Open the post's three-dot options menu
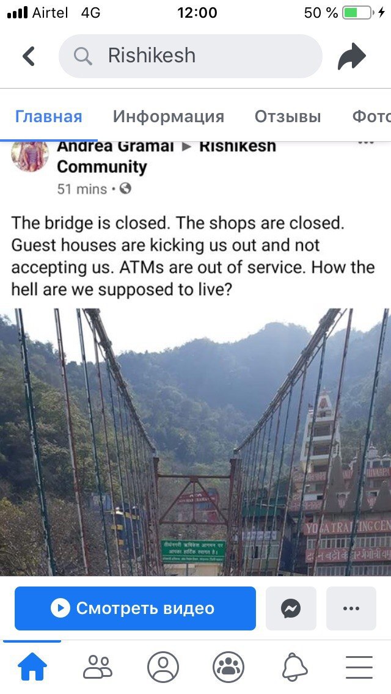The image size is (391, 694). click(x=366, y=142)
